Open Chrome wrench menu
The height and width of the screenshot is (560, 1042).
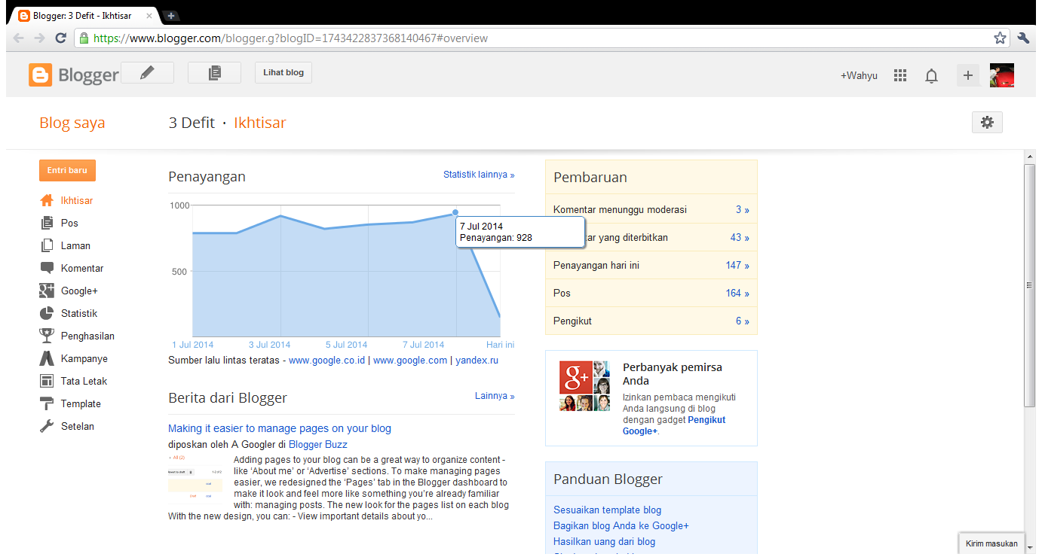[1023, 38]
